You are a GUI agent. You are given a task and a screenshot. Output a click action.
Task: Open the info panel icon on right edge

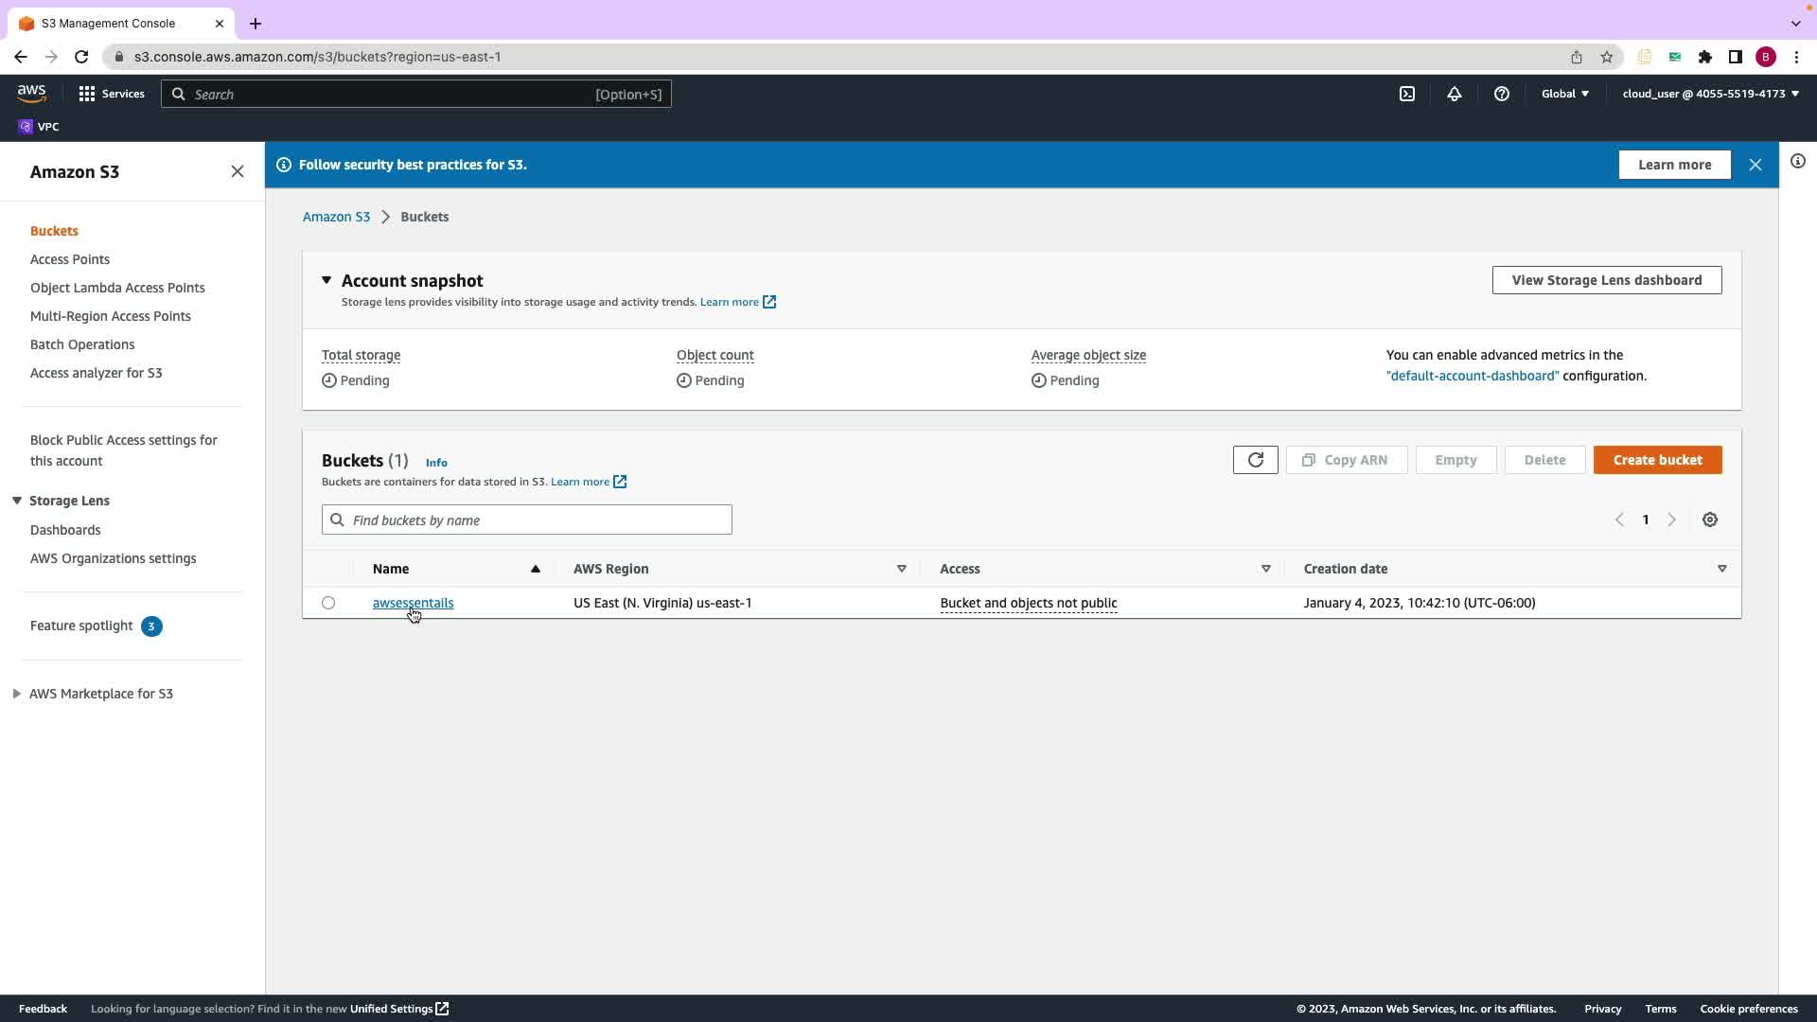tap(1797, 162)
